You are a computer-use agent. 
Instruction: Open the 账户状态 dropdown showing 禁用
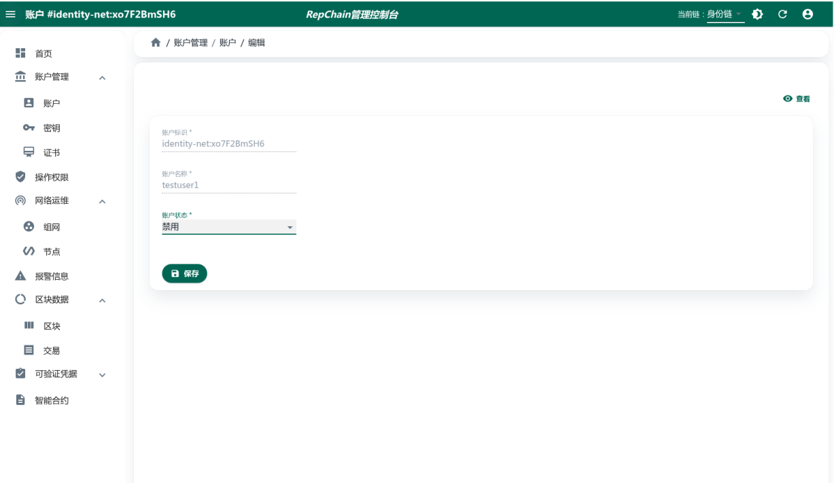tap(229, 227)
